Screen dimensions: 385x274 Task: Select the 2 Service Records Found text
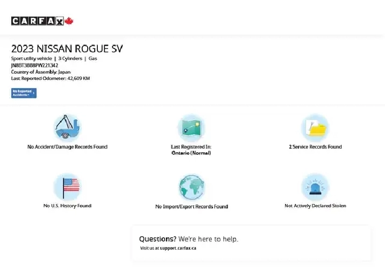pyautogui.click(x=315, y=147)
